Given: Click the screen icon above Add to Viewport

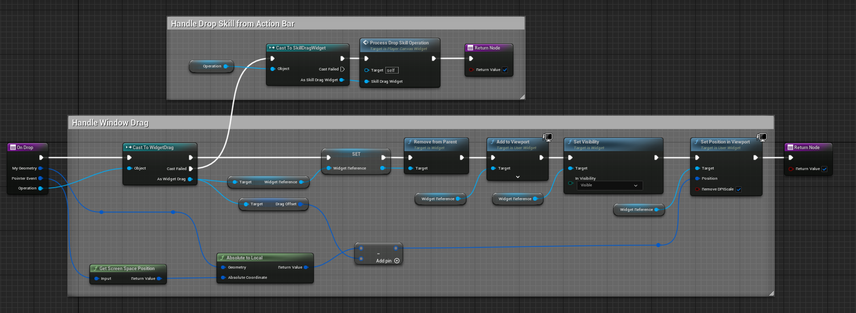Looking at the screenshot, I should pyautogui.click(x=548, y=137).
